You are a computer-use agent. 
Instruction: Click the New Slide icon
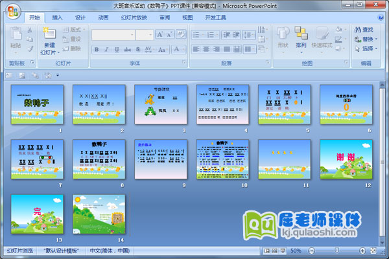coord(49,34)
